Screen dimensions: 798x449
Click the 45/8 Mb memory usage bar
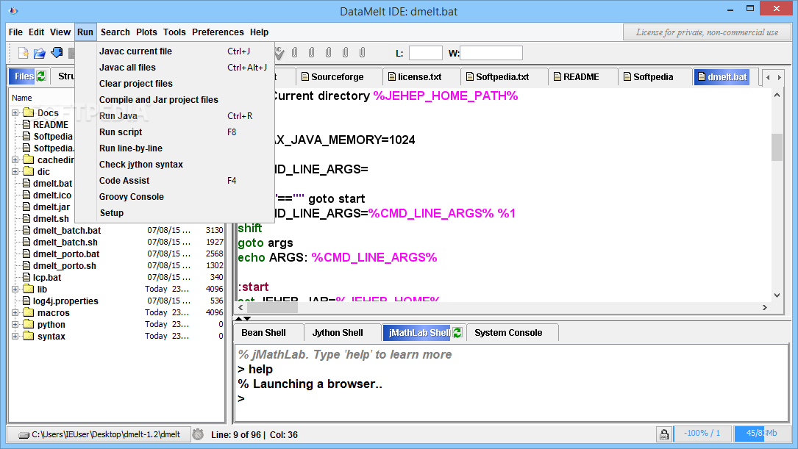click(x=761, y=434)
